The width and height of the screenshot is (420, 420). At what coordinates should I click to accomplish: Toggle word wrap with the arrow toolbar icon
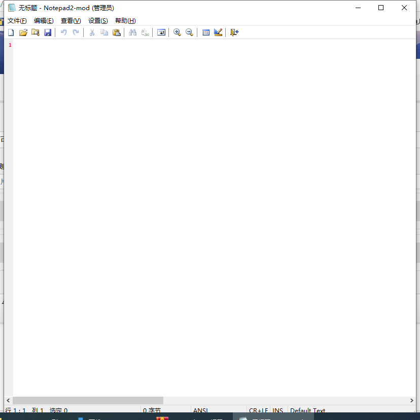click(161, 32)
